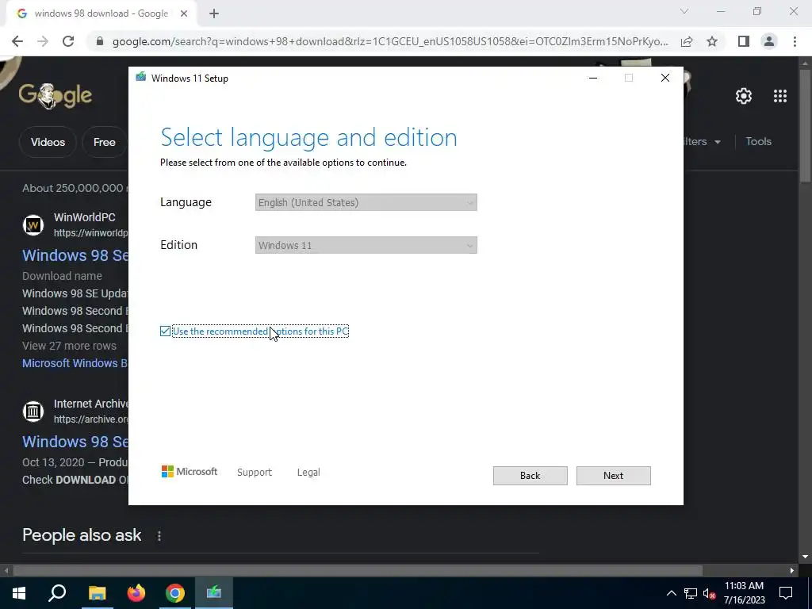This screenshot has width=812, height=609.
Task: Open the Internet Archive Windows 98 result
Action: [75, 442]
